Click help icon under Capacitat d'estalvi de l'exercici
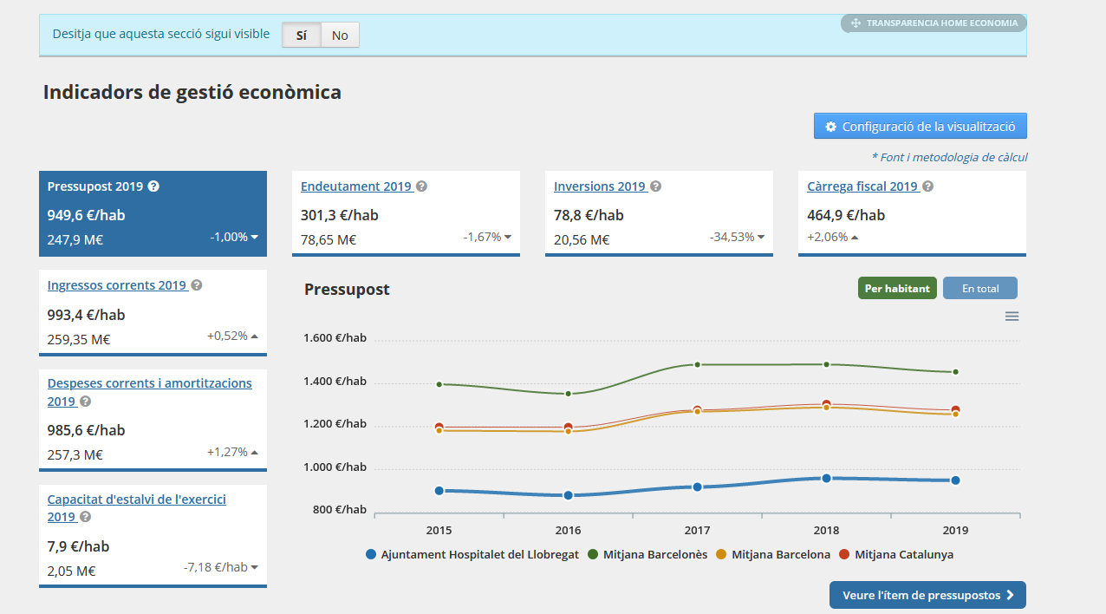Image resolution: width=1106 pixels, height=614 pixels. (85, 517)
